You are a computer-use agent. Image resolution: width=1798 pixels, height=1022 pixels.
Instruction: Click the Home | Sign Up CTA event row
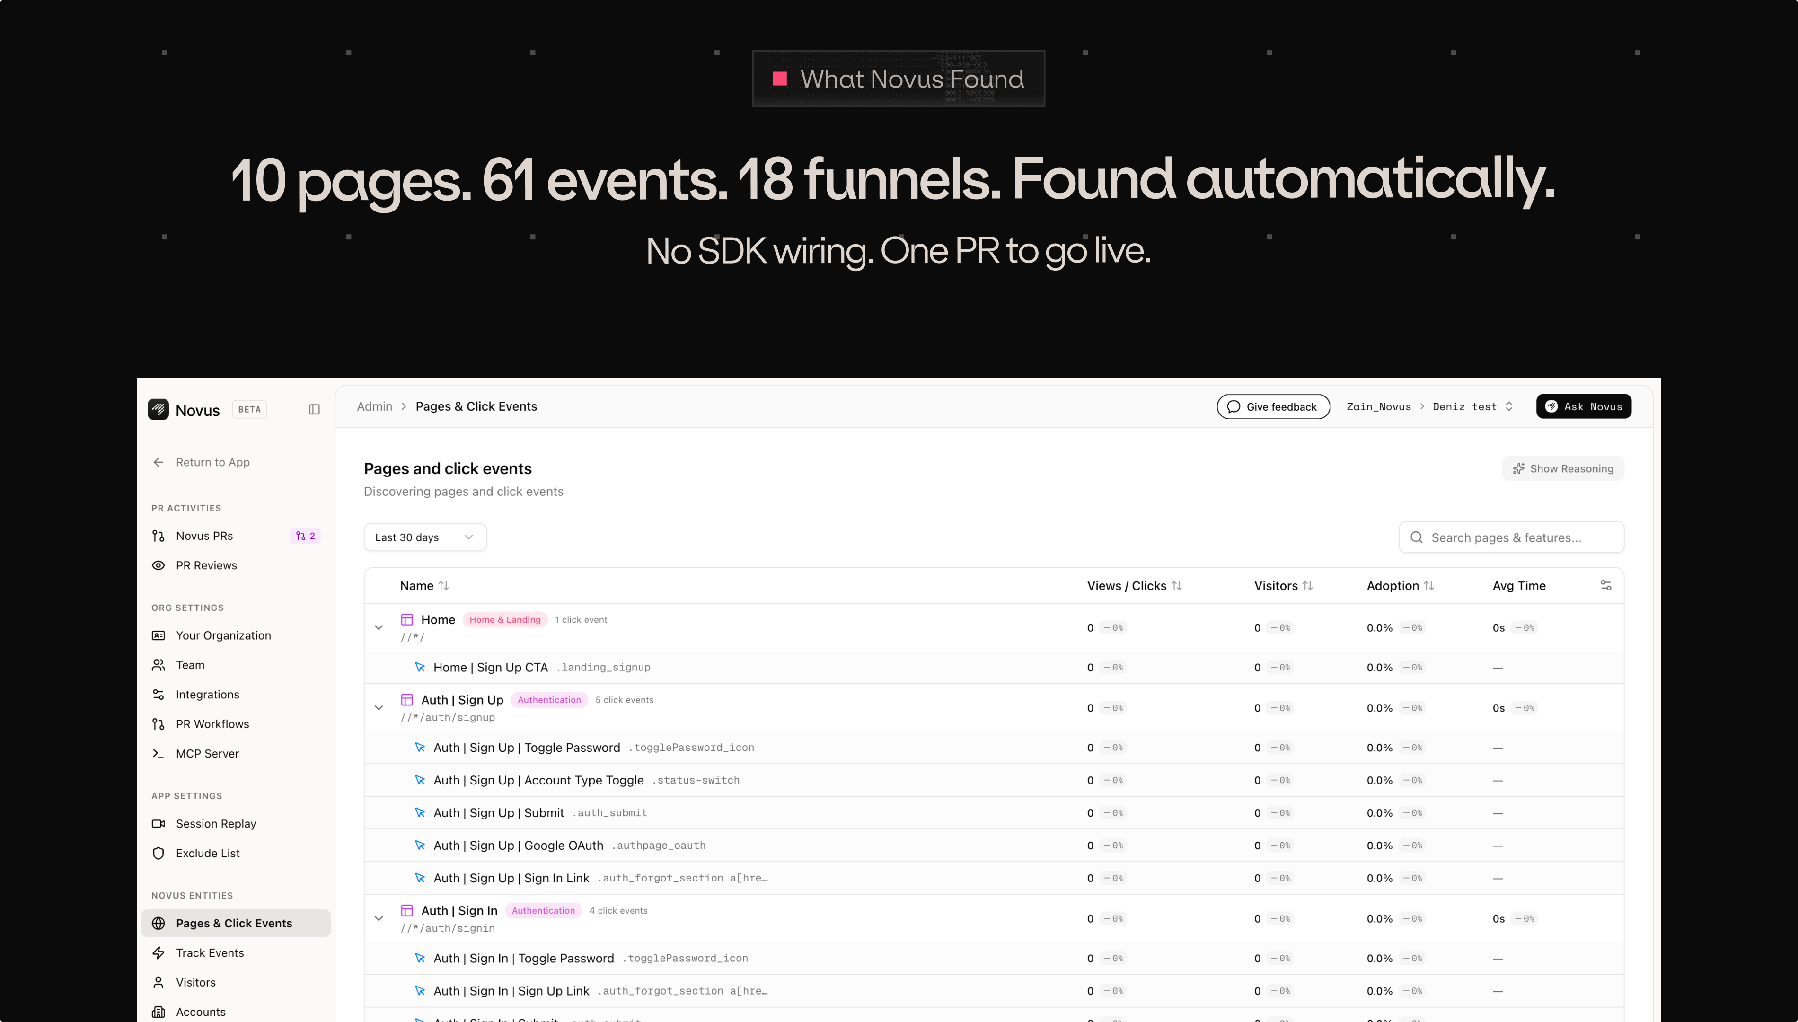[x=994, y=667]
